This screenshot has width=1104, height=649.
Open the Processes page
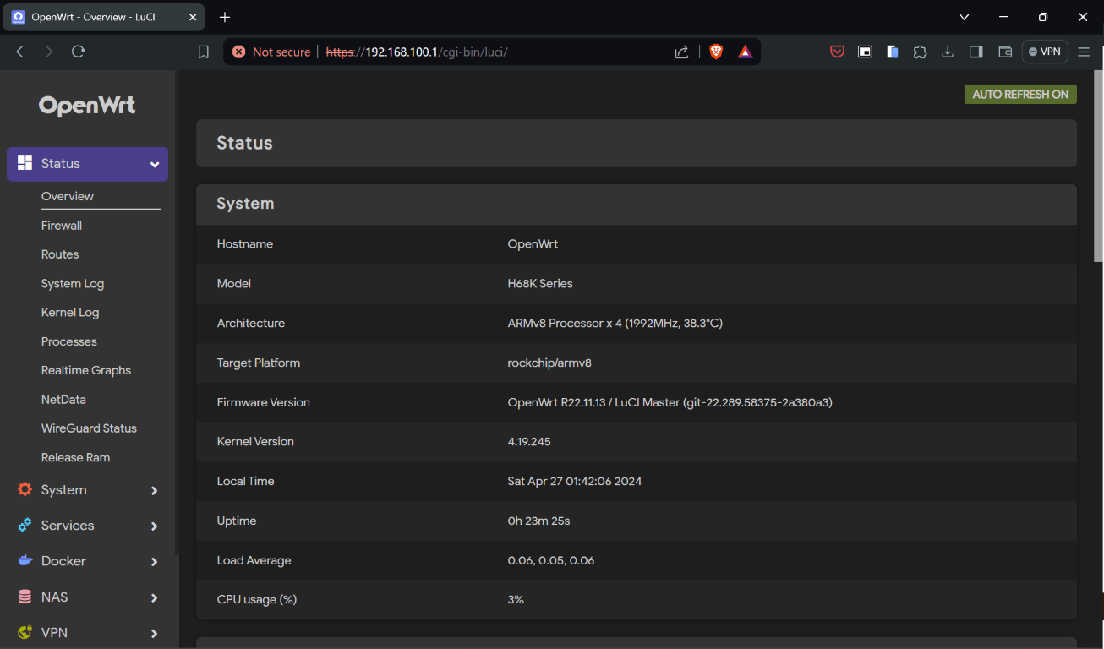tap(69, 341)
